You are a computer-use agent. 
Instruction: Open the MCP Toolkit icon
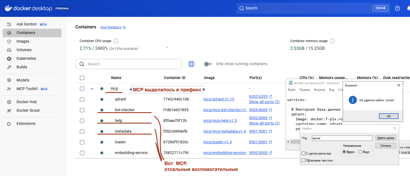(9, 89)
